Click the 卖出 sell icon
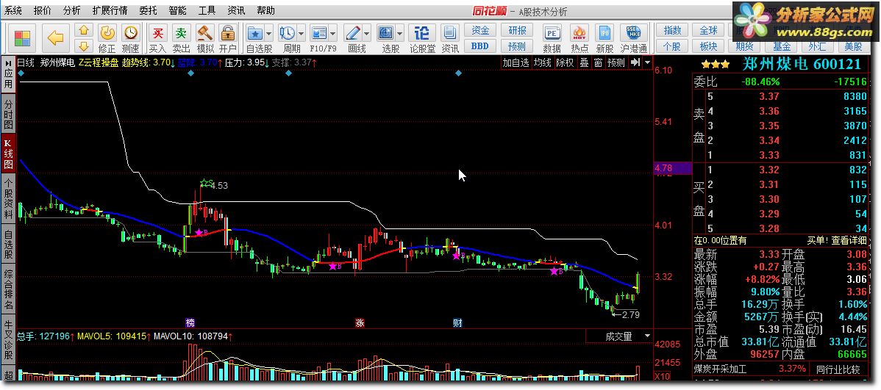Viewport: 881px width, 390px height. (x=181, y=39)
